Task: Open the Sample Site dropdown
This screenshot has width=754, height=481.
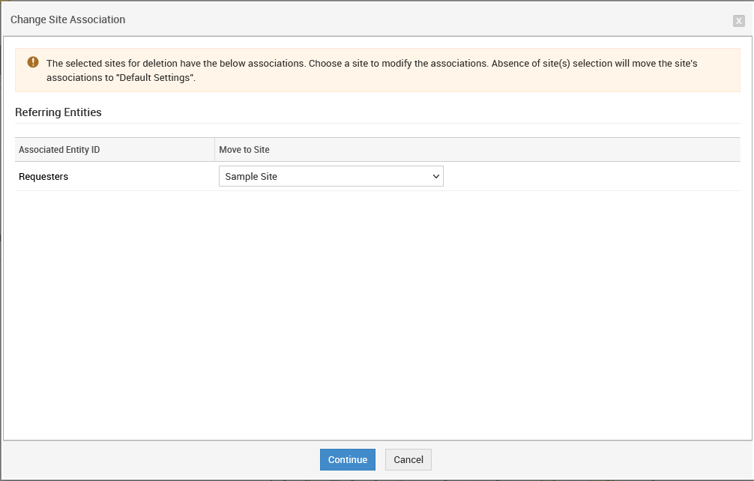Action: [331, 177]
